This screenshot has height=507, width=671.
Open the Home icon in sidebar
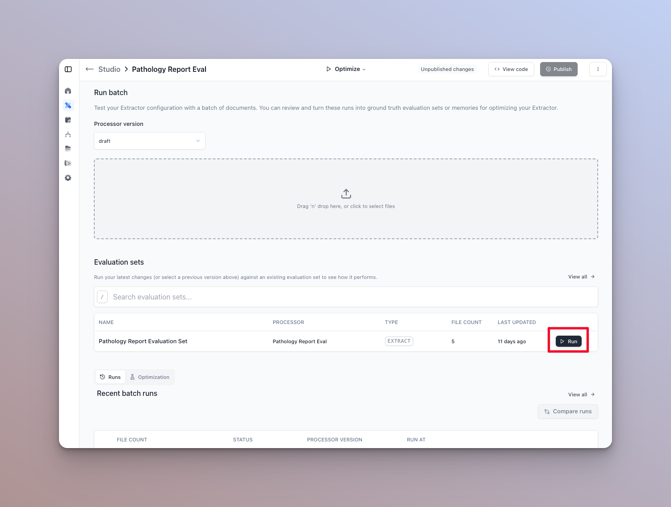pyautogui.click(x=68, y=91)
